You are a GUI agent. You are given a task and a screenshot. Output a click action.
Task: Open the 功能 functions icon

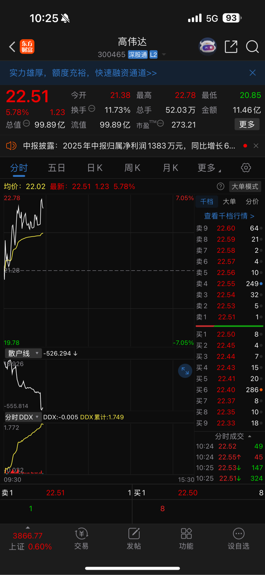click(x=186, y=538)
